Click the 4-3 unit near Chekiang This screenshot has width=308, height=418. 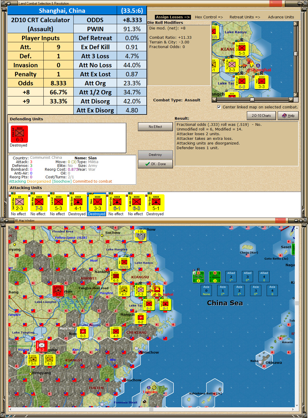(116, 332)
